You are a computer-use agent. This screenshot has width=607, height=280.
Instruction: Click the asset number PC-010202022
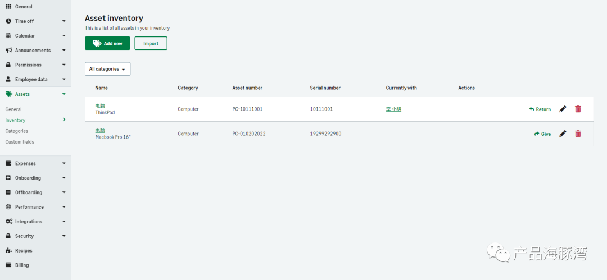point(249,134)
